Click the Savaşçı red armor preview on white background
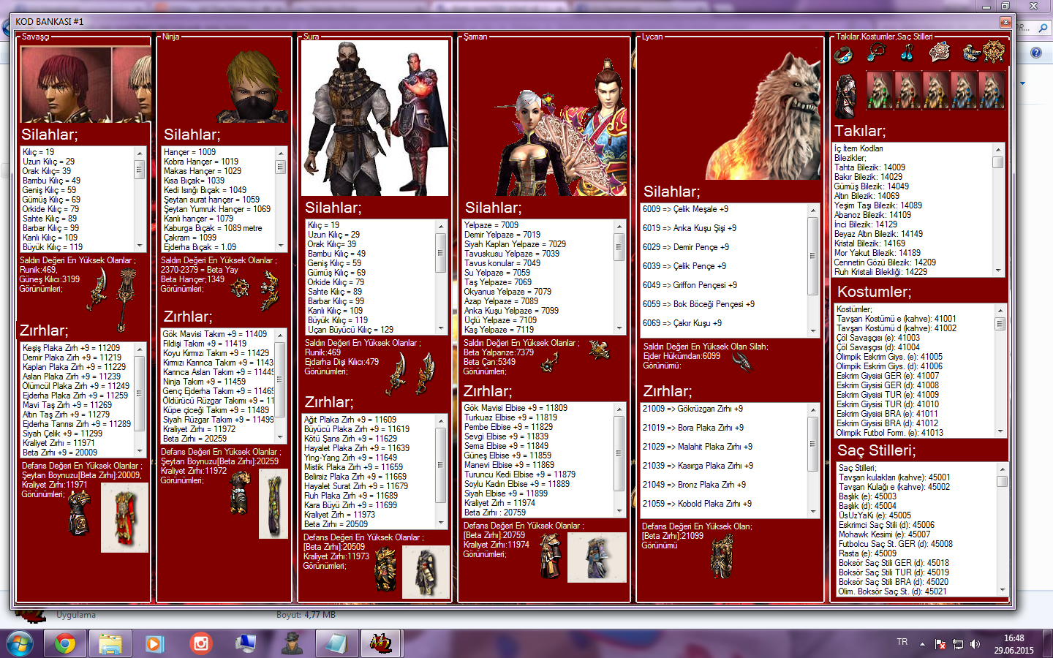 point(124,518)
